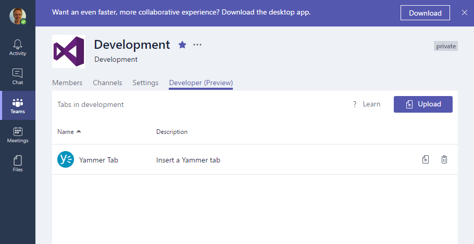
Task: Open Chat from the left sidebar
Action: [x=18, y=76]
